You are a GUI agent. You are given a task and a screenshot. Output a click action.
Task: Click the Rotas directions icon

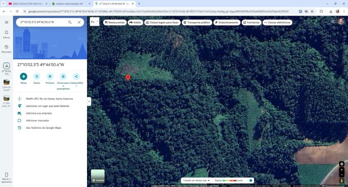(23, 77)
